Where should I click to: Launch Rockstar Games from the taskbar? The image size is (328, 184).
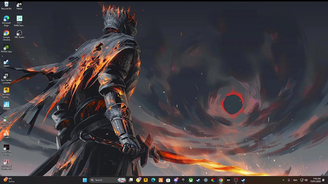pyautogui.click(x=146, y=180)
